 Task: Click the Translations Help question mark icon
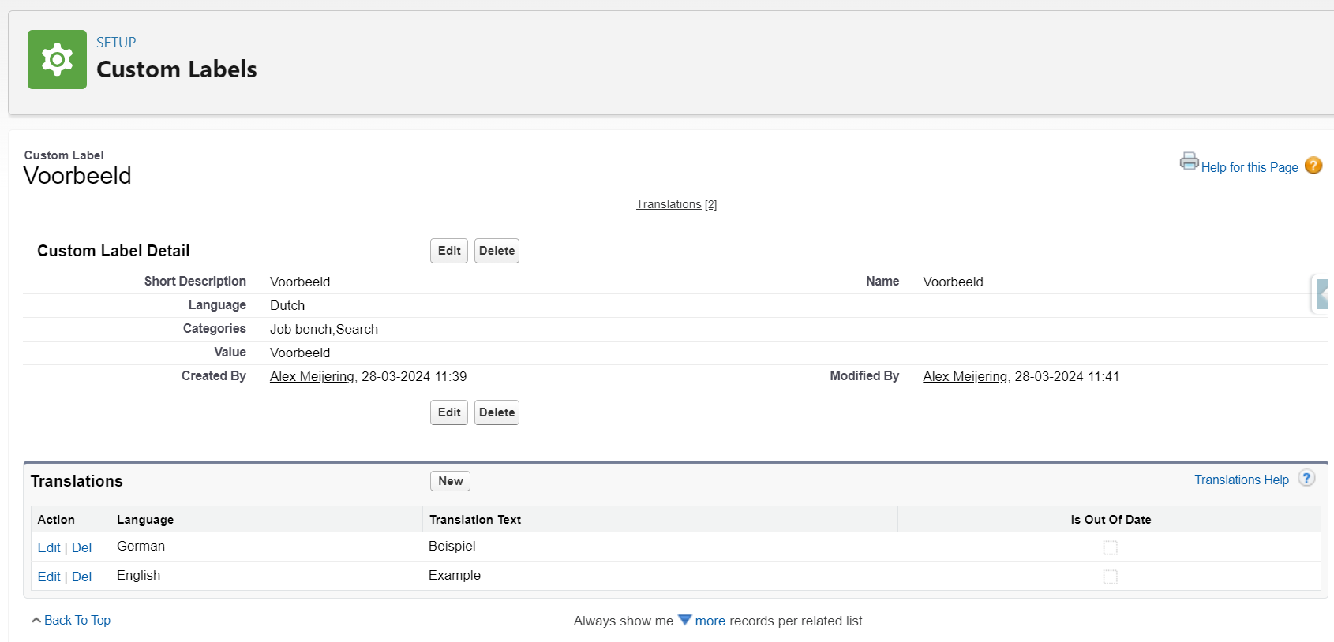pos(1306,479)
